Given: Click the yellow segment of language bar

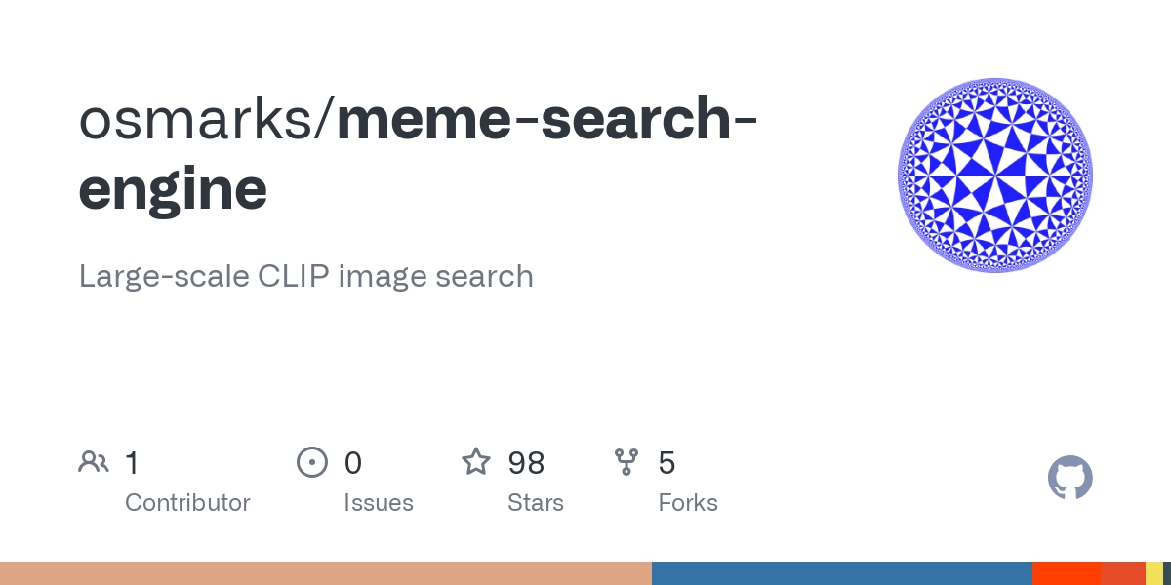Looking at the screenshot, I should (x=1154, y=573).
